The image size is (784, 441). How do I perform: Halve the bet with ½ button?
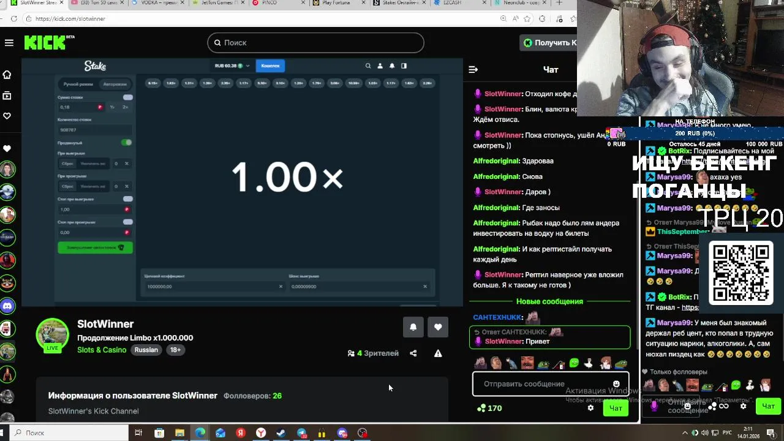point(112,107)
